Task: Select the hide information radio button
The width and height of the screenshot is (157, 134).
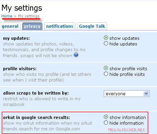Action: [106, 123]
